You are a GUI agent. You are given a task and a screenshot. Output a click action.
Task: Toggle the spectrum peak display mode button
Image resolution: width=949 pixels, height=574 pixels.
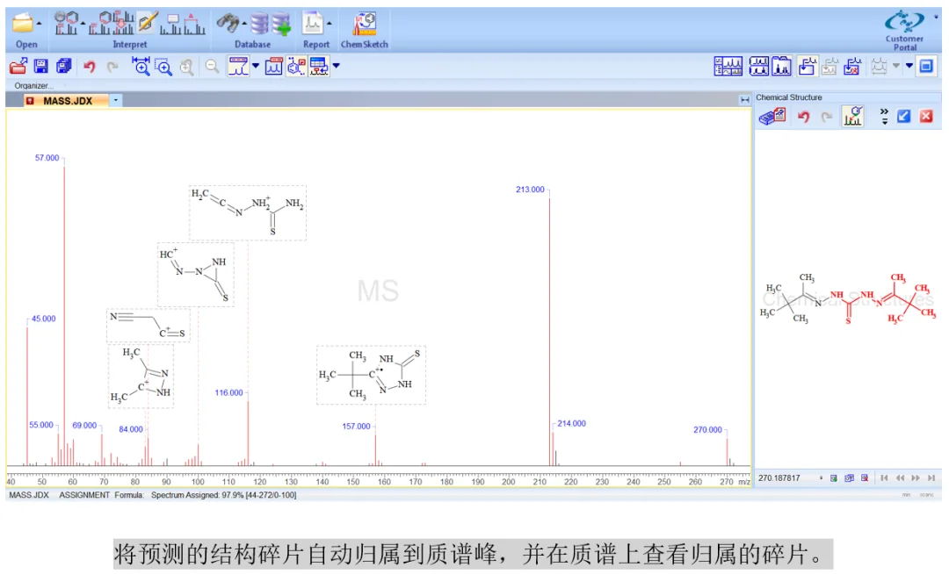click(238, 66)
